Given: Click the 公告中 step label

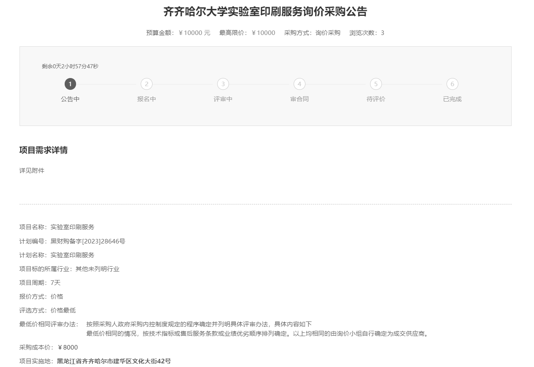Looking at the screenshot, I should (70, 99).
